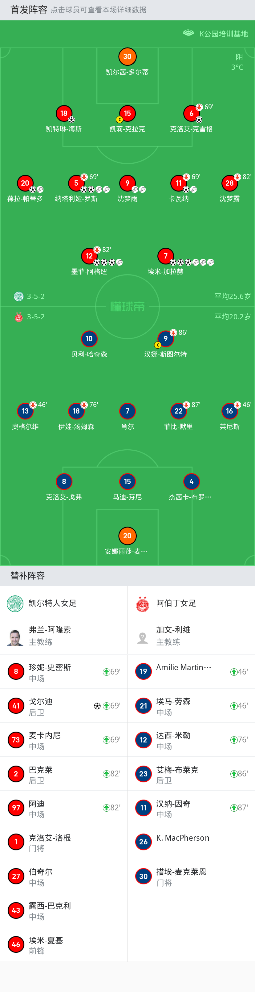Tap 埃米-加拉赫's number 7 player icon
The width and height of the screenshot is (255, 992).
click(x=165, y=256)
